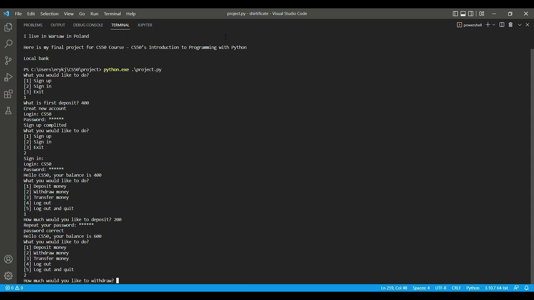
Task: Click 'I live in Warsaw in Poland'
Action: click(x=56, y=36)
